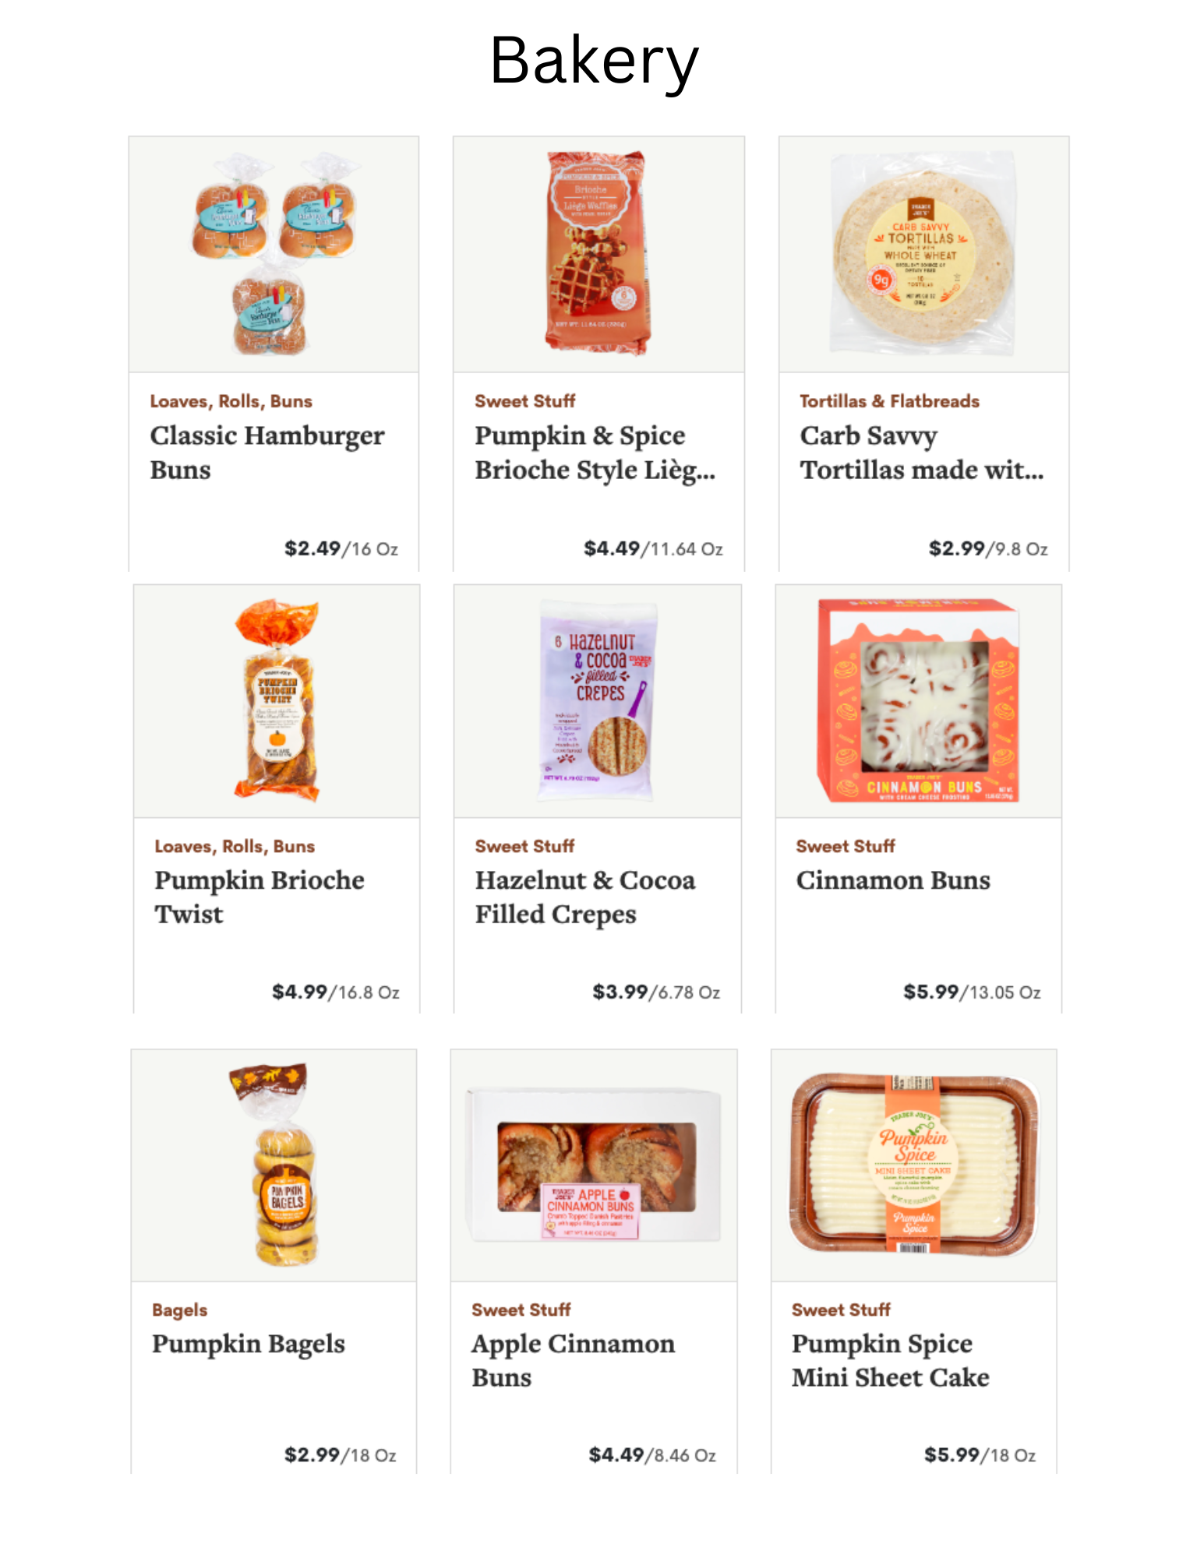Open the Hazelnut & Cocoa Crepes image
Viewport: 1204px width, 1558px height.
pyautogui.click(x=597, y=700)
